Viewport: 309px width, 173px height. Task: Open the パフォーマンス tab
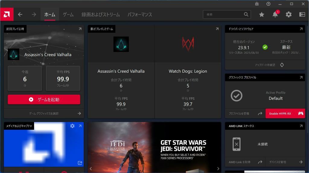tap(140, 14)
